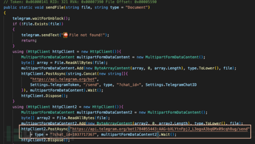Screen dimensions: 255x144
Task: Click Settings.TelegramToken identifier
Action: tap(55, 85)
